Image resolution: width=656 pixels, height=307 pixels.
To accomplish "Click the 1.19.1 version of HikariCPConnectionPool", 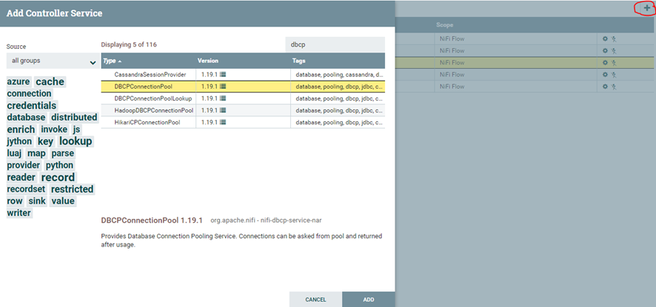I will coord(210,123).
